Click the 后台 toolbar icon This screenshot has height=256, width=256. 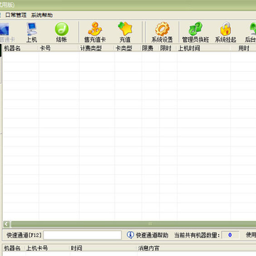click(252, 29)
